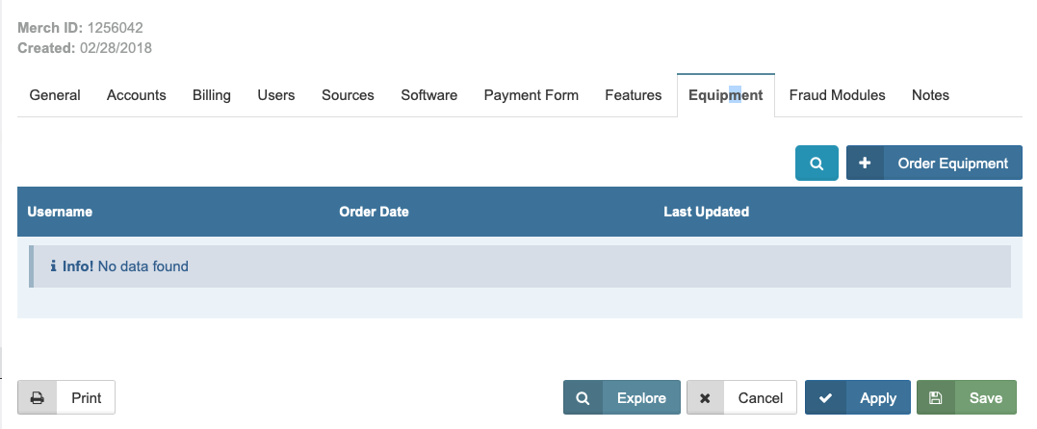The width and height of the screenshot is (1037, 429).
Task: Click the printer icon on Print
Action: tap(38, 398)
